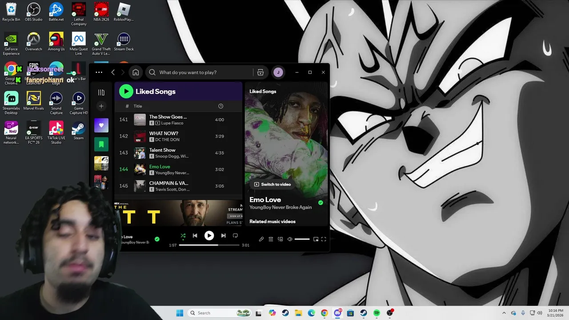
Task: Select track 144 'Emo Love' row
Action: [x=178, y=169]
